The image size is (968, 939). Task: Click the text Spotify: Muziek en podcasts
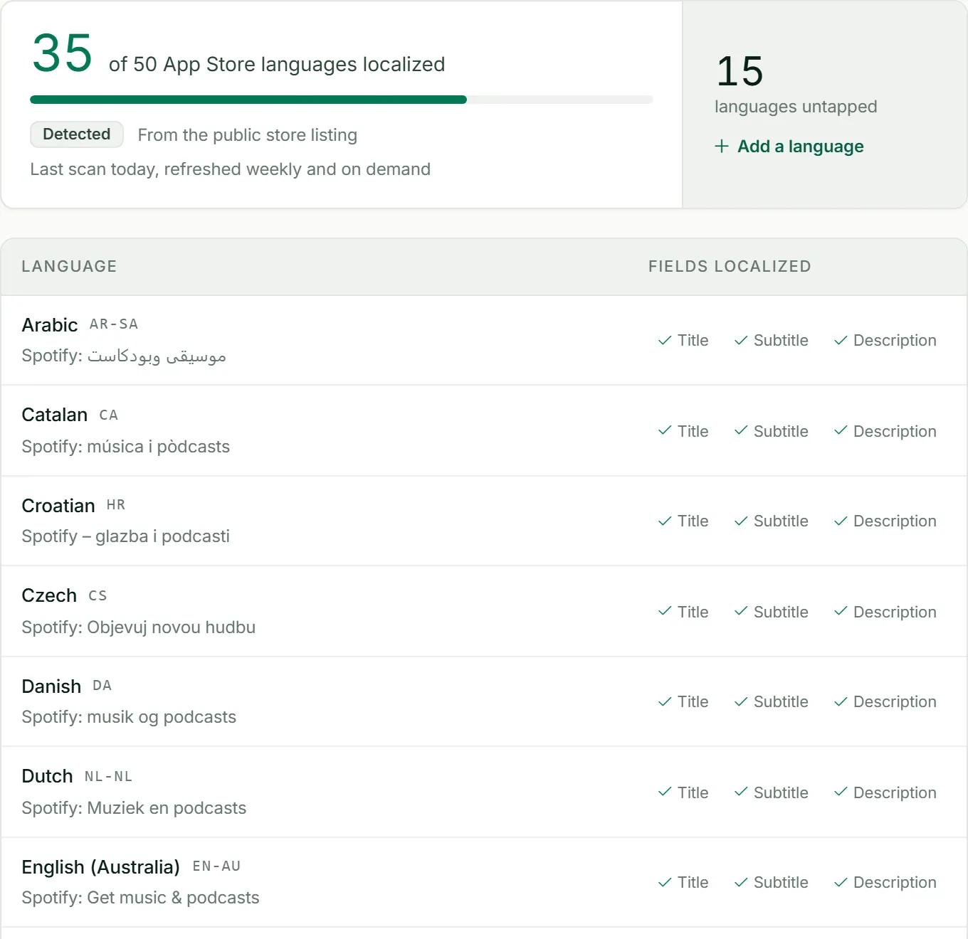tap(134, 808)
